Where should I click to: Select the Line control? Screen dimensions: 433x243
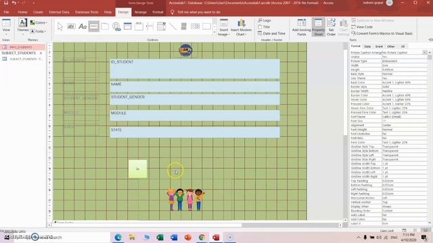tap(173, 26)
